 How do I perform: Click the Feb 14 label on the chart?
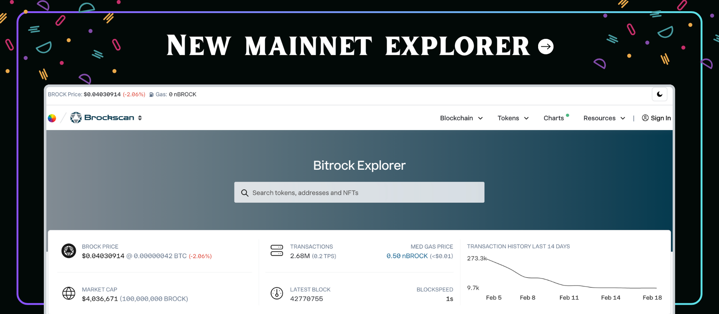(610, 298)
